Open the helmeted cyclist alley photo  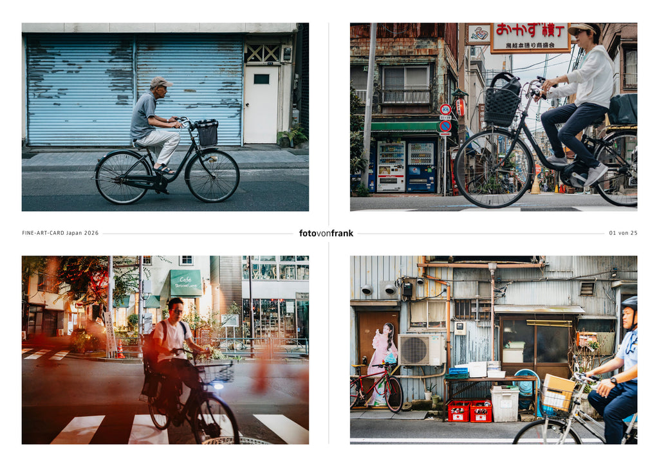(x=494, y=349)
